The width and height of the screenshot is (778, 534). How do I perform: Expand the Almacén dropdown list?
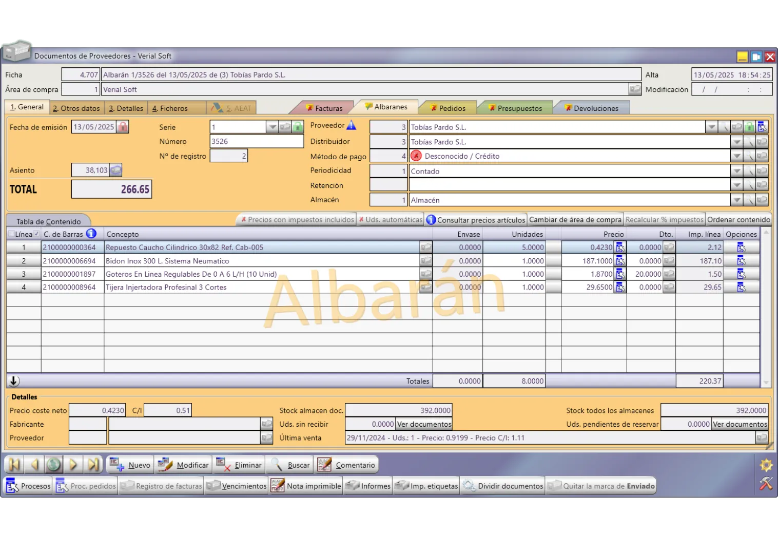736,200
